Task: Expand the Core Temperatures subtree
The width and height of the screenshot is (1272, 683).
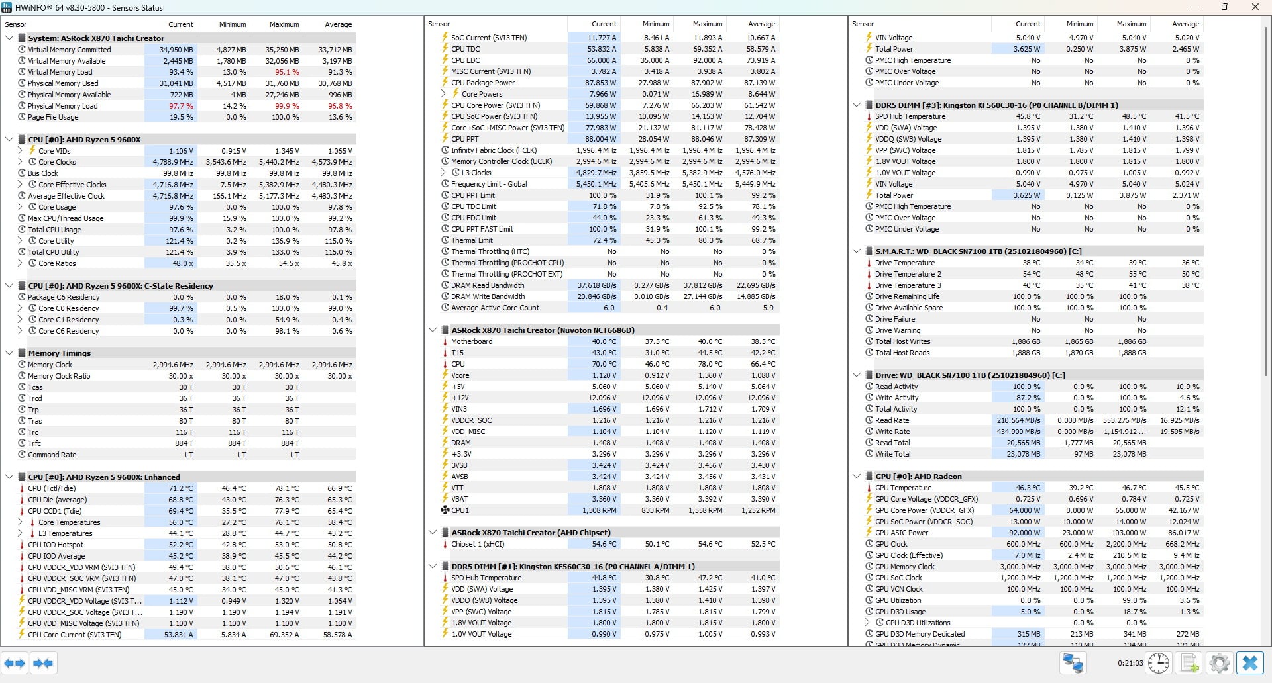Action: [20, 522]
